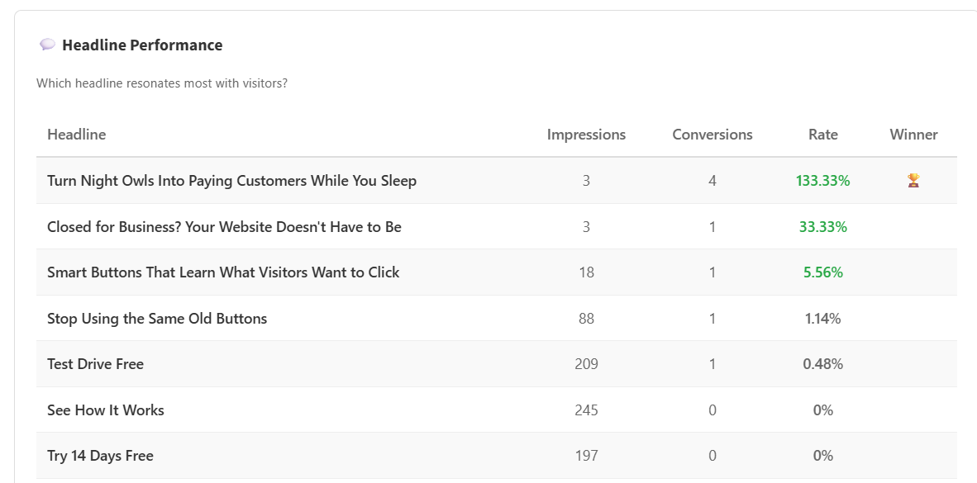This screenshot has height=483, width=977.
Task: Select the 'See How It Works' headline
Action: click(106, 410)
